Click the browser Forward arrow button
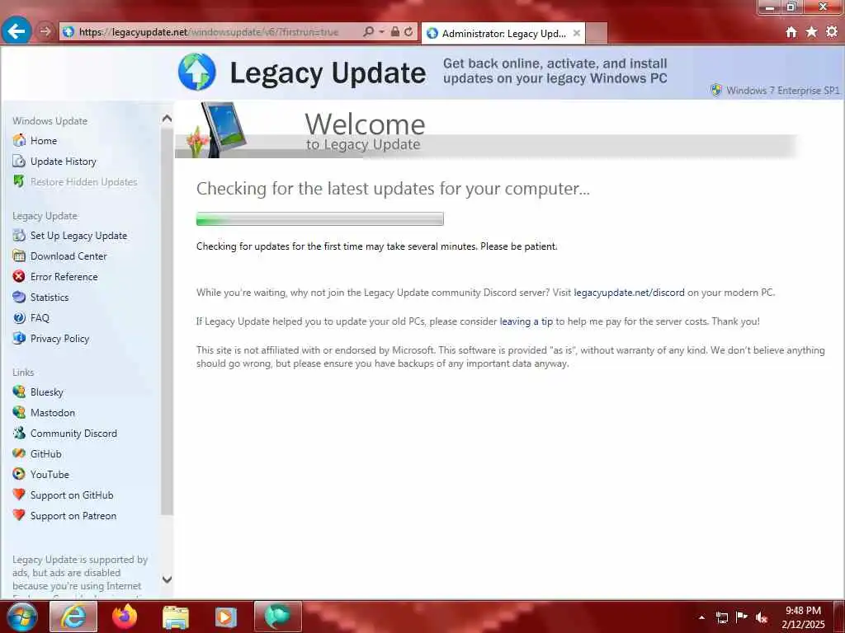Viewport: 845px width, 633px height. pos(45,31)
